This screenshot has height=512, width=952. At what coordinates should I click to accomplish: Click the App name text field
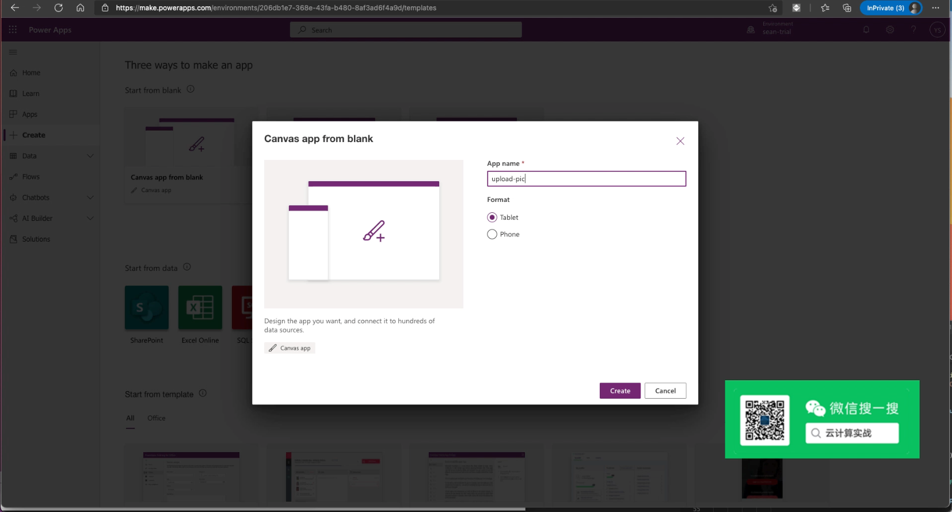click(x=587, y=179)
